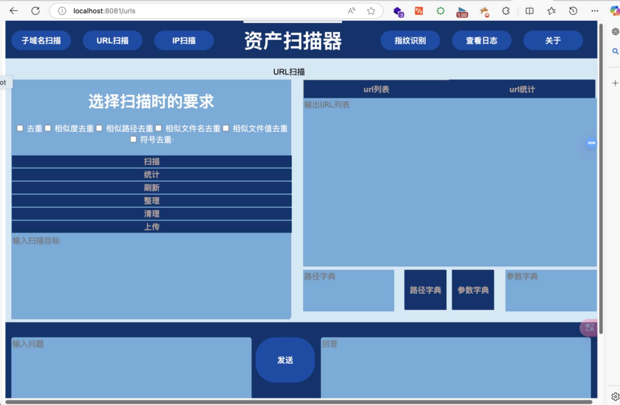Click the favorite star in the address bar

pos(371,11)
